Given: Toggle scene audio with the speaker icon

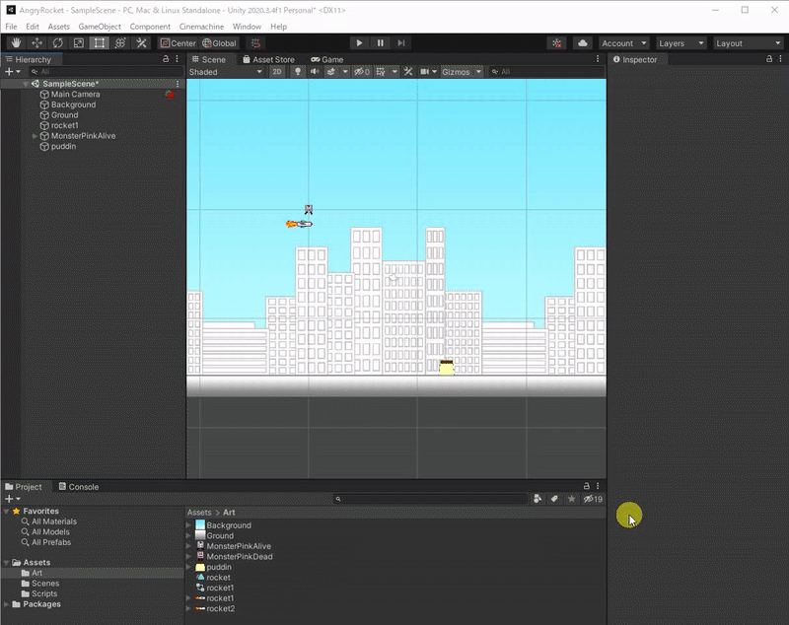Looking at the screenshot, I should [x=315, y=72].
